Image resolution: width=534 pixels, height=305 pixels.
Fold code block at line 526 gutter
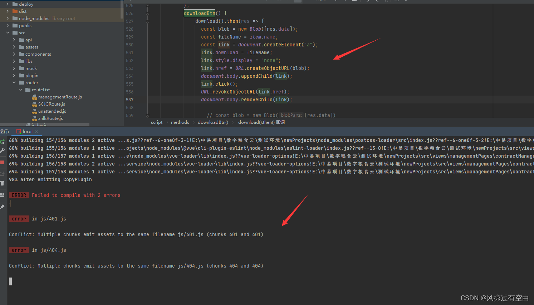point(147,14)
